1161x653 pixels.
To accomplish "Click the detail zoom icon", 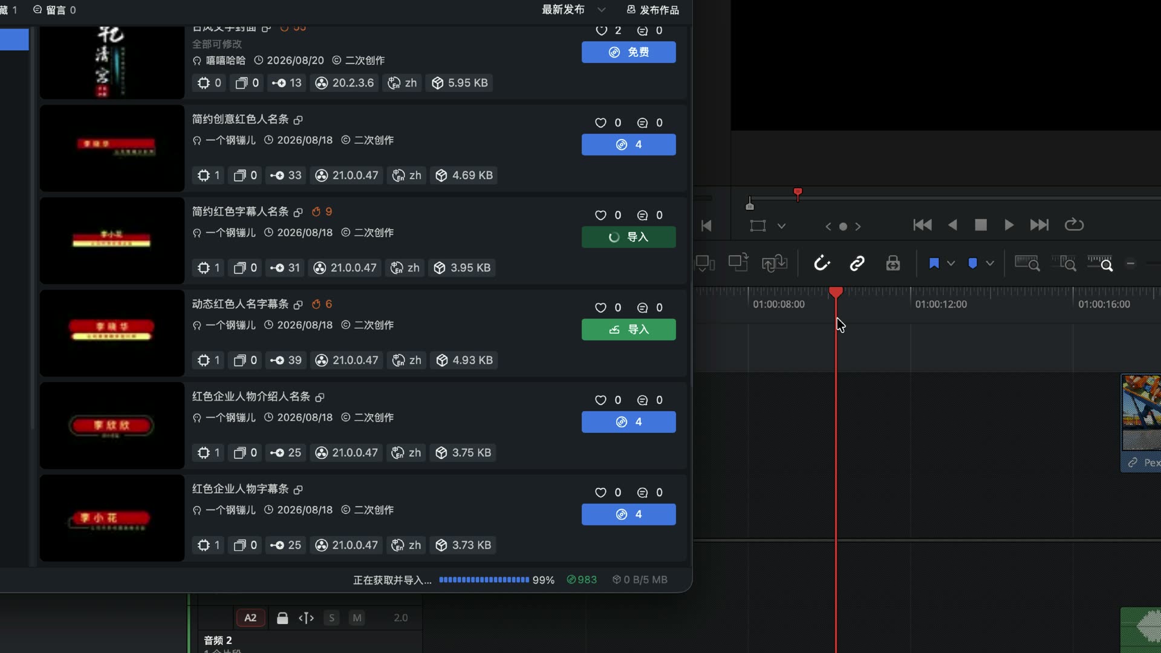I will 1064,264.
